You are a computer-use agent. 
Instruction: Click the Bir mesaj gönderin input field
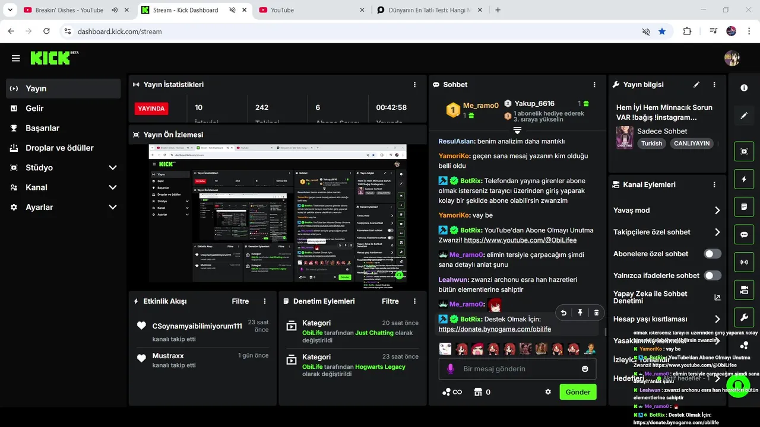pyautogui.click(x=517, y=369)
